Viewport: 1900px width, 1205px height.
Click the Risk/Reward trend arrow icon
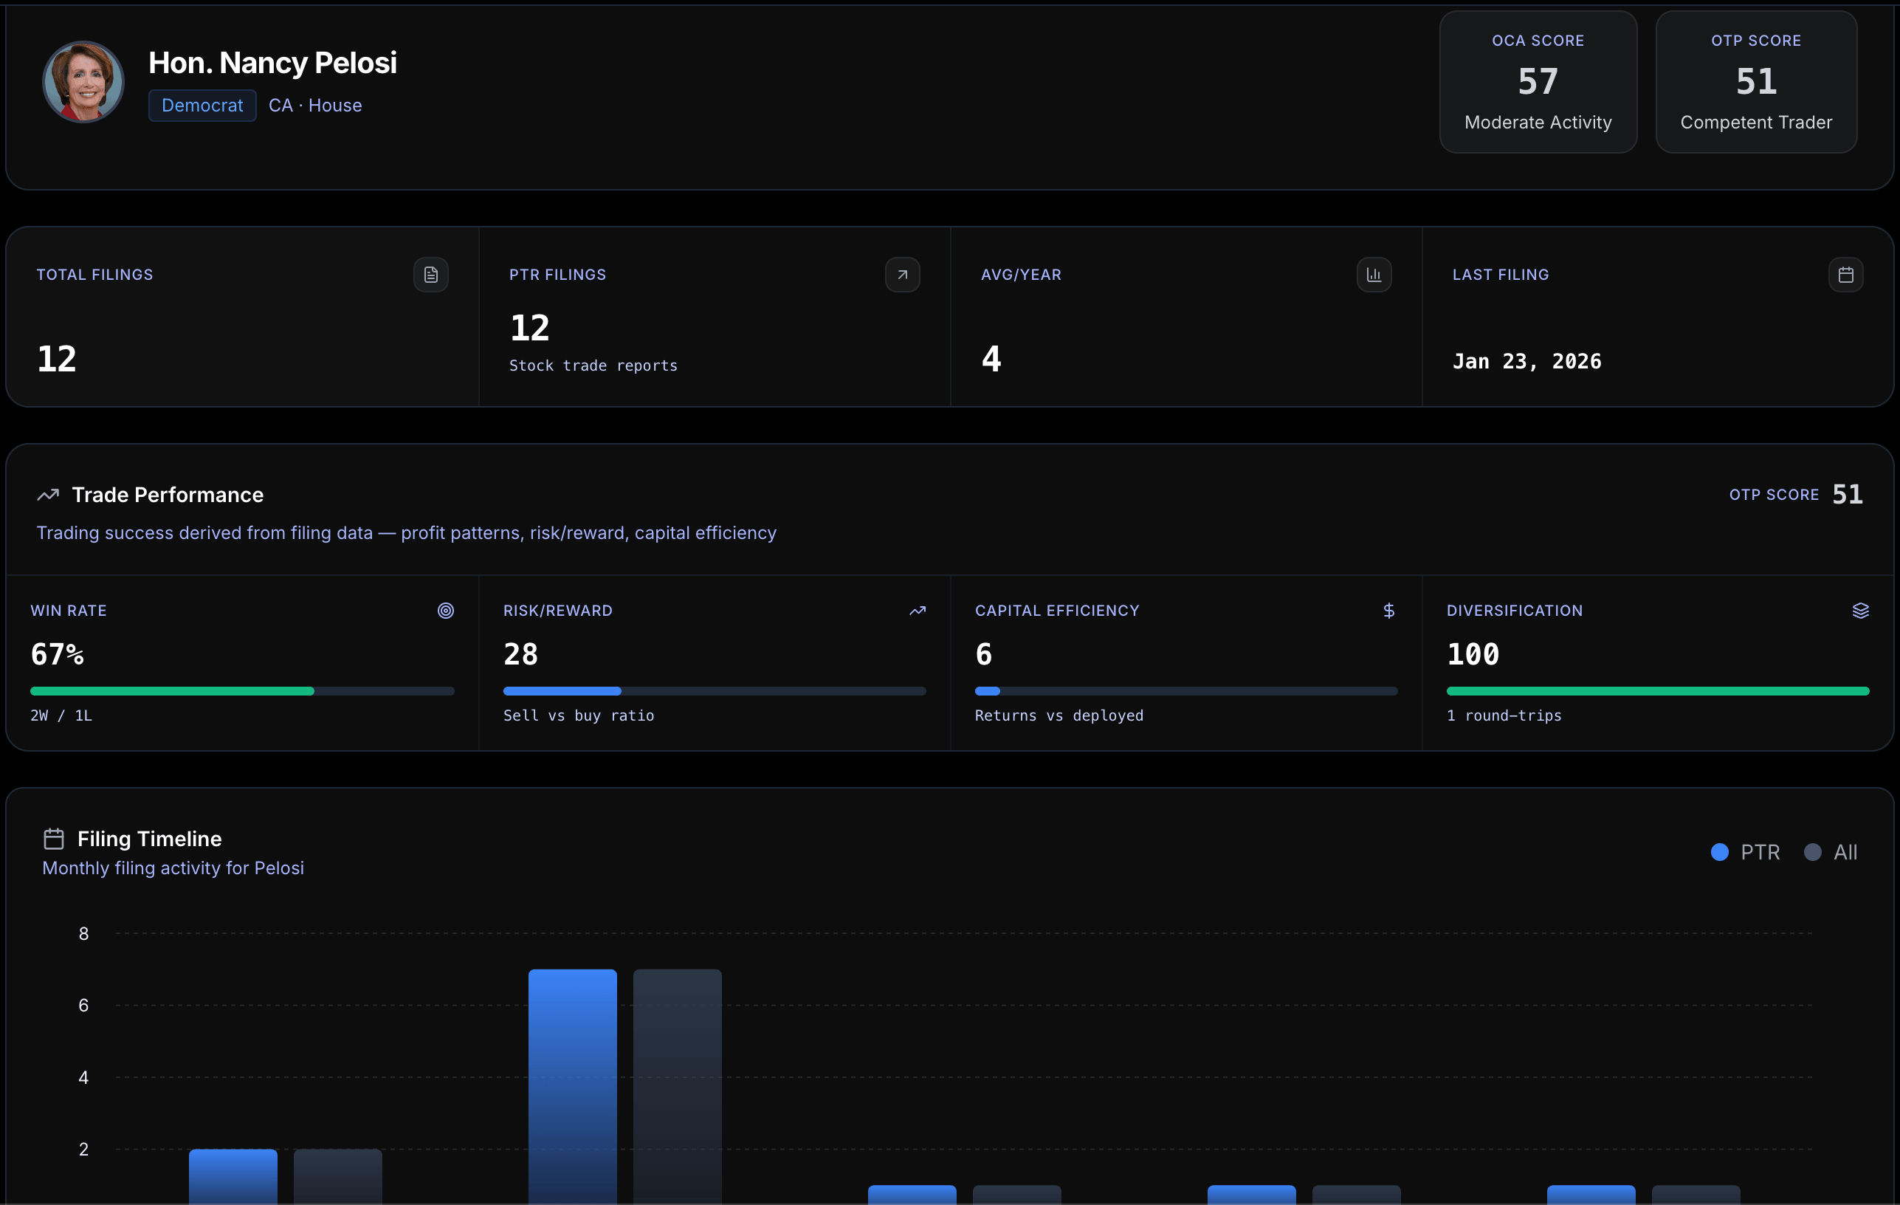pos(918,611)
